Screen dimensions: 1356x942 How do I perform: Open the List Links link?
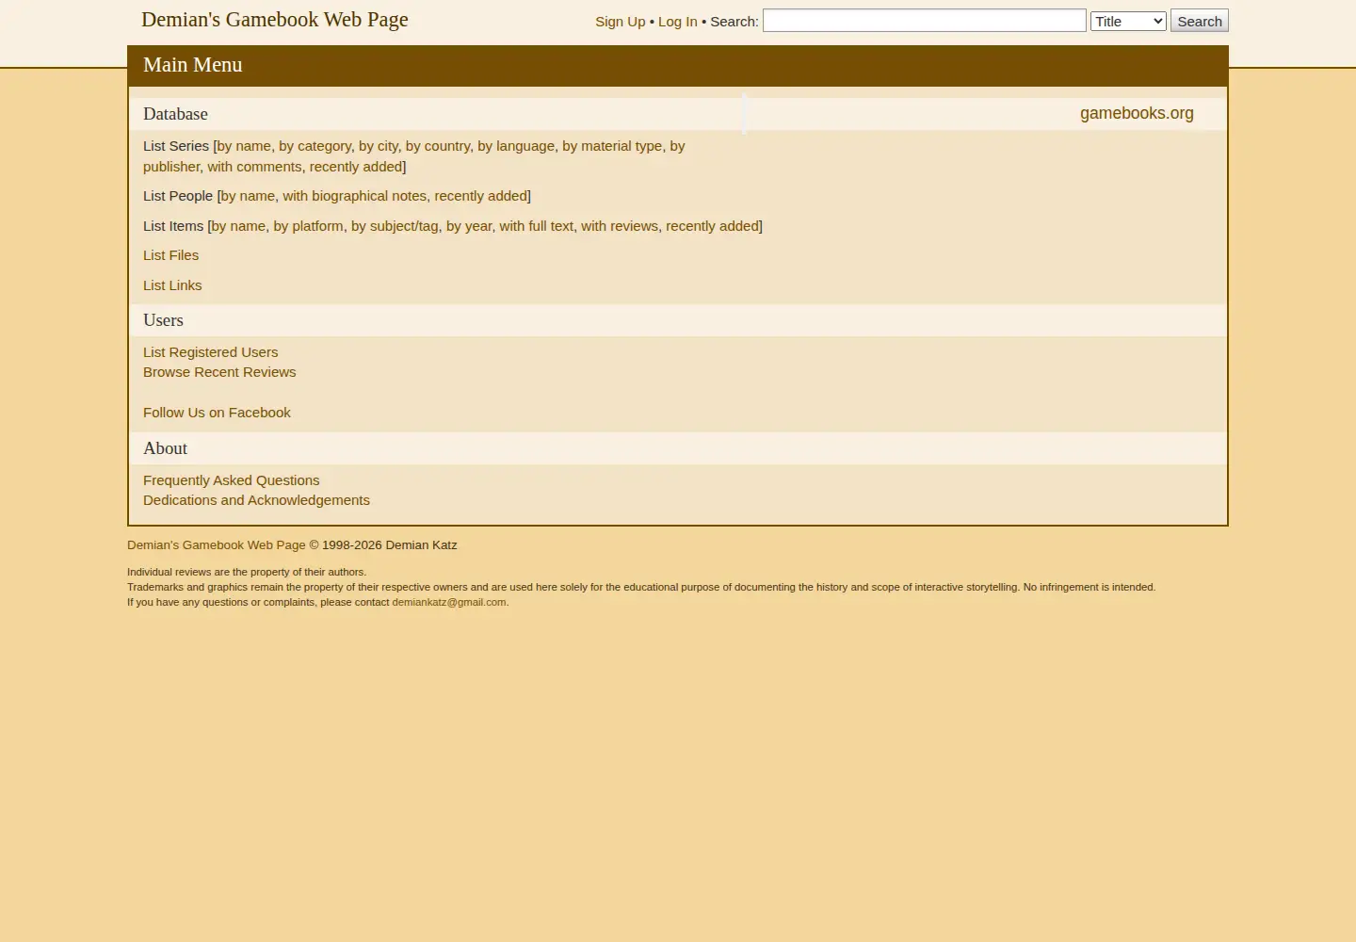click(172, 285)
